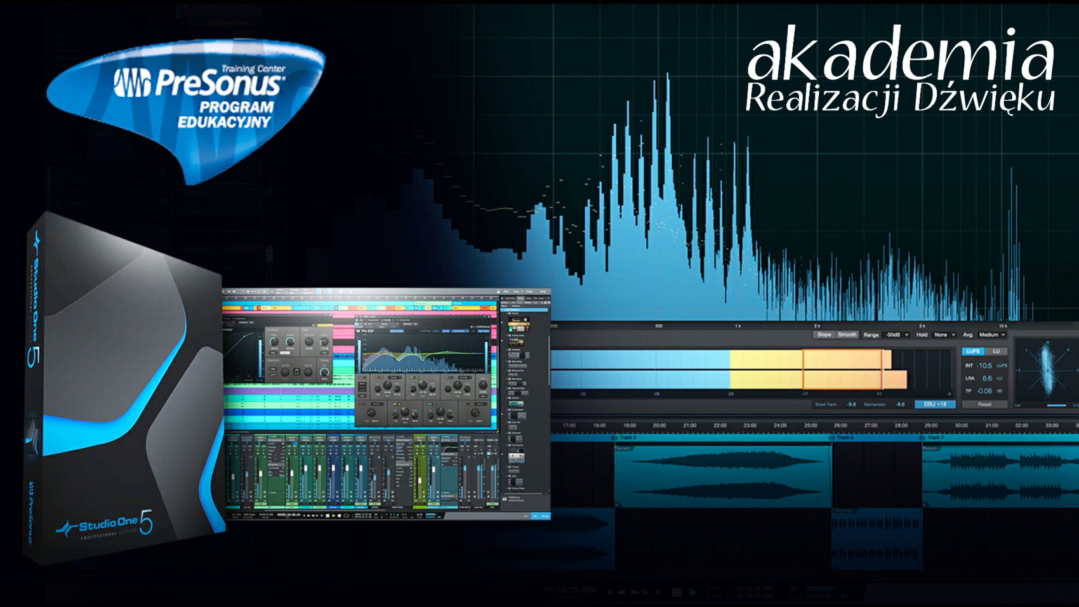This screenshot has width=1079, height=607.
Task: Open the Hold None dropdown
Action: click(944, 335)
